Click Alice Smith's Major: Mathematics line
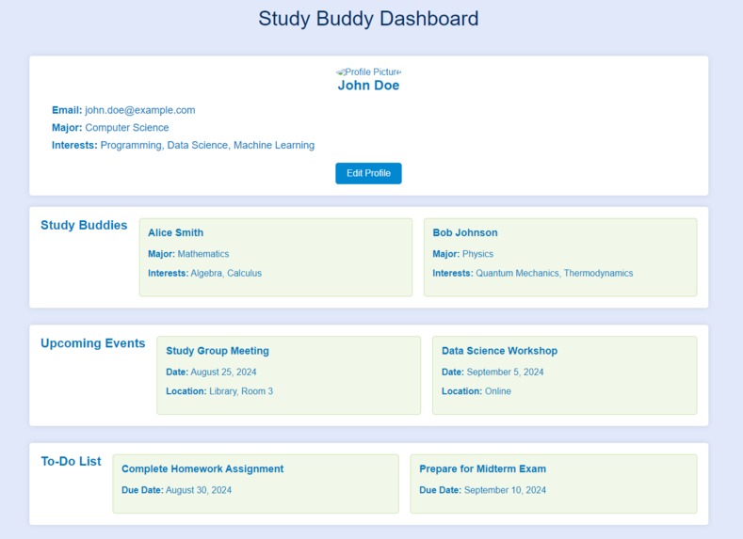Screen dimensions: 743x539 click(x=188, y=254)
